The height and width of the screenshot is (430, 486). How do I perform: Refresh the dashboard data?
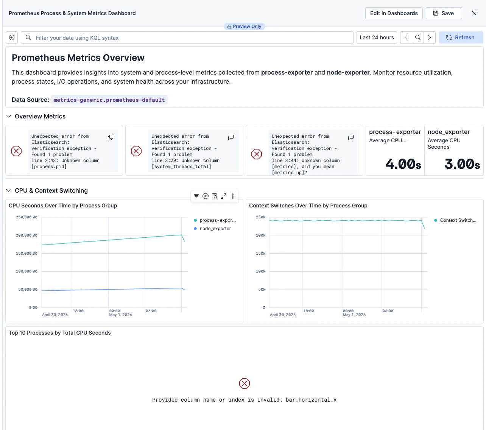(461, 37)
